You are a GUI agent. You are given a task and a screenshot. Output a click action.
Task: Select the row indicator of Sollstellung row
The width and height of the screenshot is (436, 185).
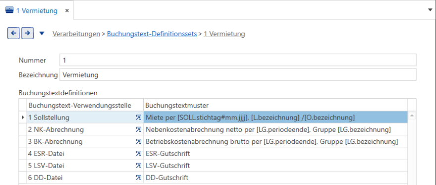[23, 118]
